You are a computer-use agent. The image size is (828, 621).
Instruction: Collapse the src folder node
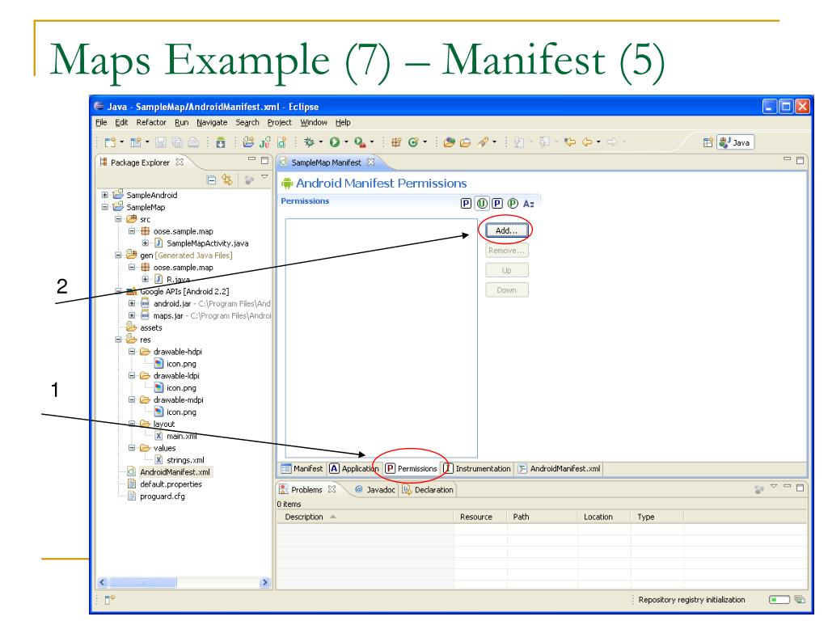[118, 218]
